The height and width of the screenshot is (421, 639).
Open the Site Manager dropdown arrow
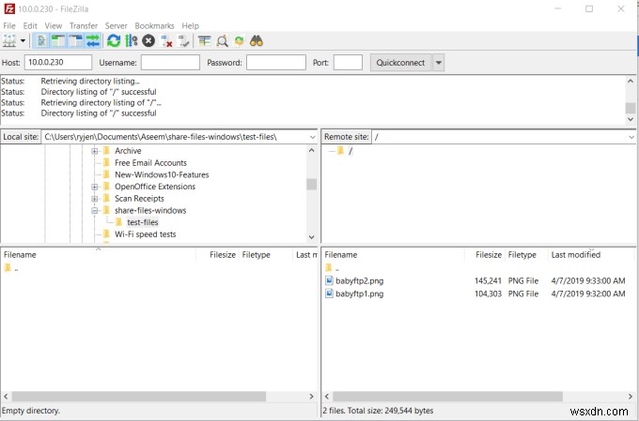(x=23, y=41)
